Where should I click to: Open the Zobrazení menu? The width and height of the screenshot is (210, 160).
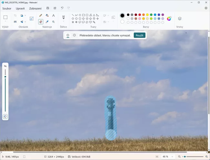[35, 8]
